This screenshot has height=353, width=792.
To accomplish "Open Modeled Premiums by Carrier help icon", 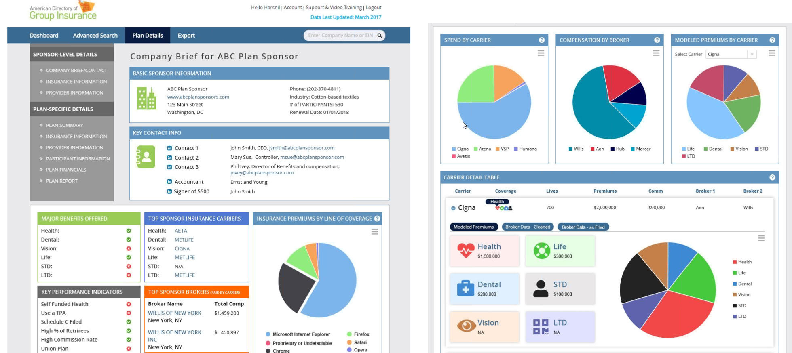I will (x=772, y=40).
